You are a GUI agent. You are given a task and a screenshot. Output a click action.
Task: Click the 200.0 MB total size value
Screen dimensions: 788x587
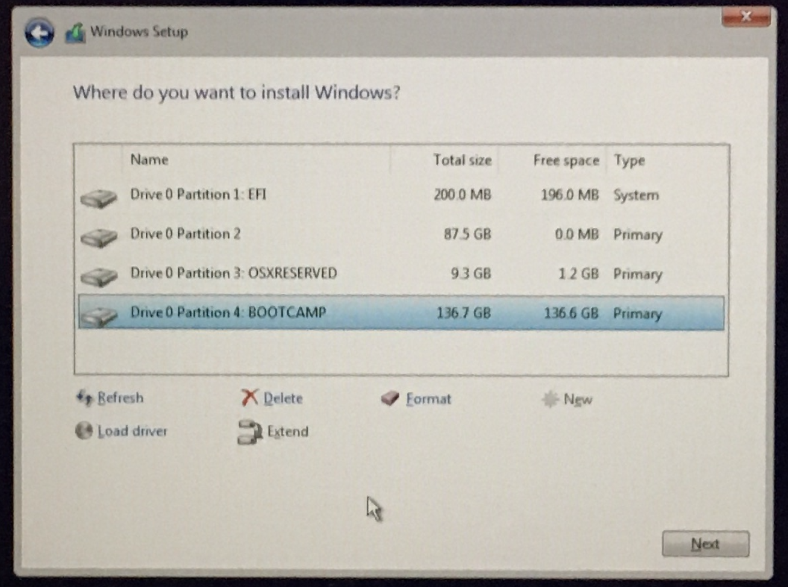coord(462,195)
